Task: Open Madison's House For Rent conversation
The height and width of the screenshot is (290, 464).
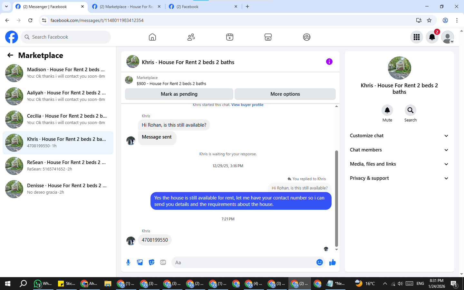Action: pos(58,73)
